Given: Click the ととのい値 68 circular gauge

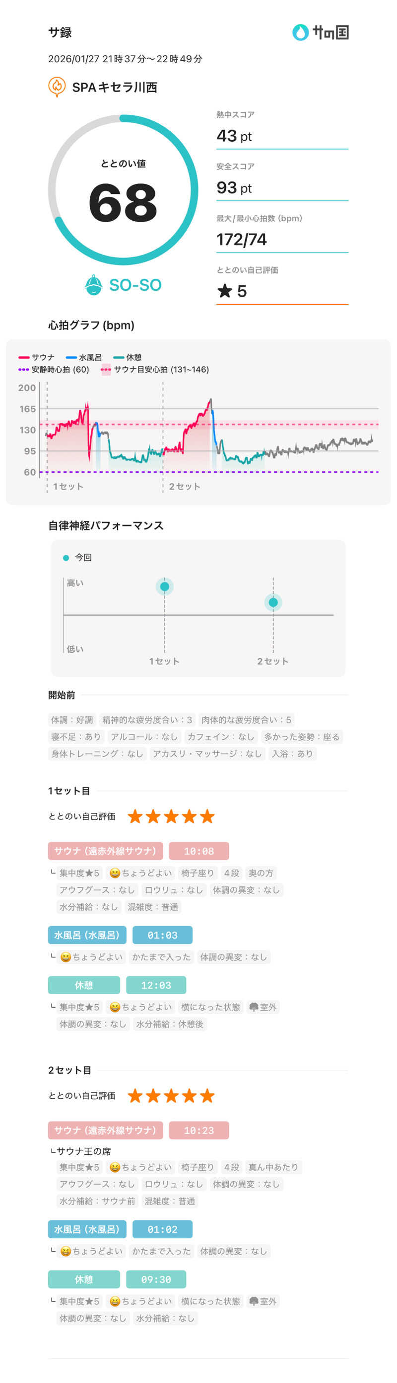Looking at the screenshot, I should 123,189.
